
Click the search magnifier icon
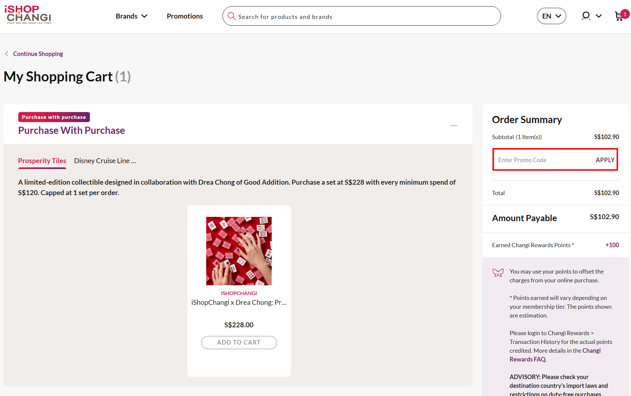tap(232, 16)
